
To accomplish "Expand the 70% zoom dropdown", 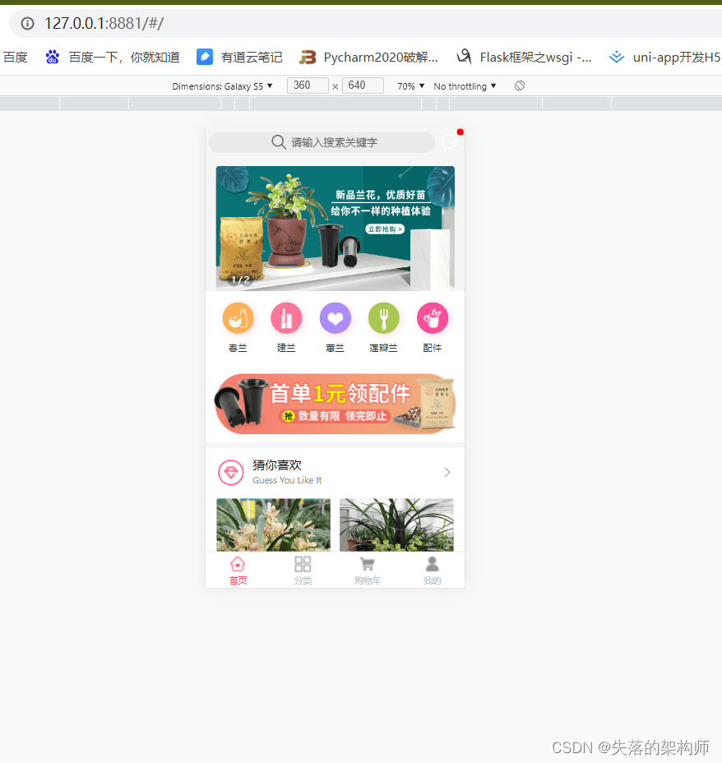I will [x=411, y=86].
